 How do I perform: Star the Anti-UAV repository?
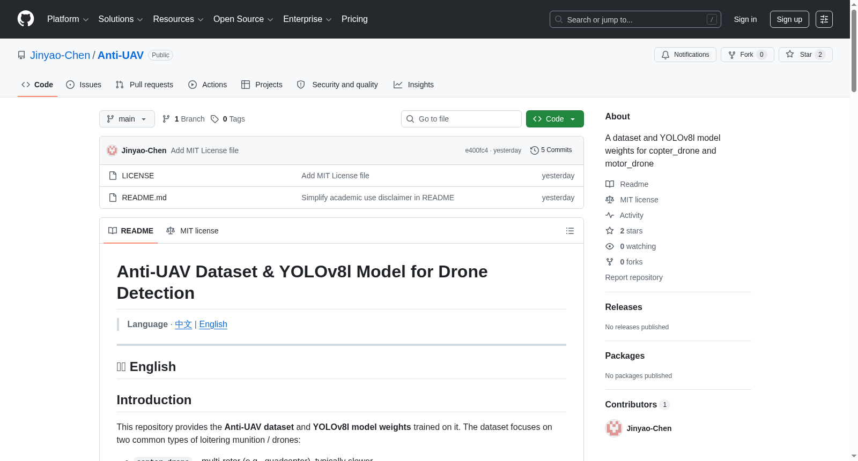click(805, 55)
